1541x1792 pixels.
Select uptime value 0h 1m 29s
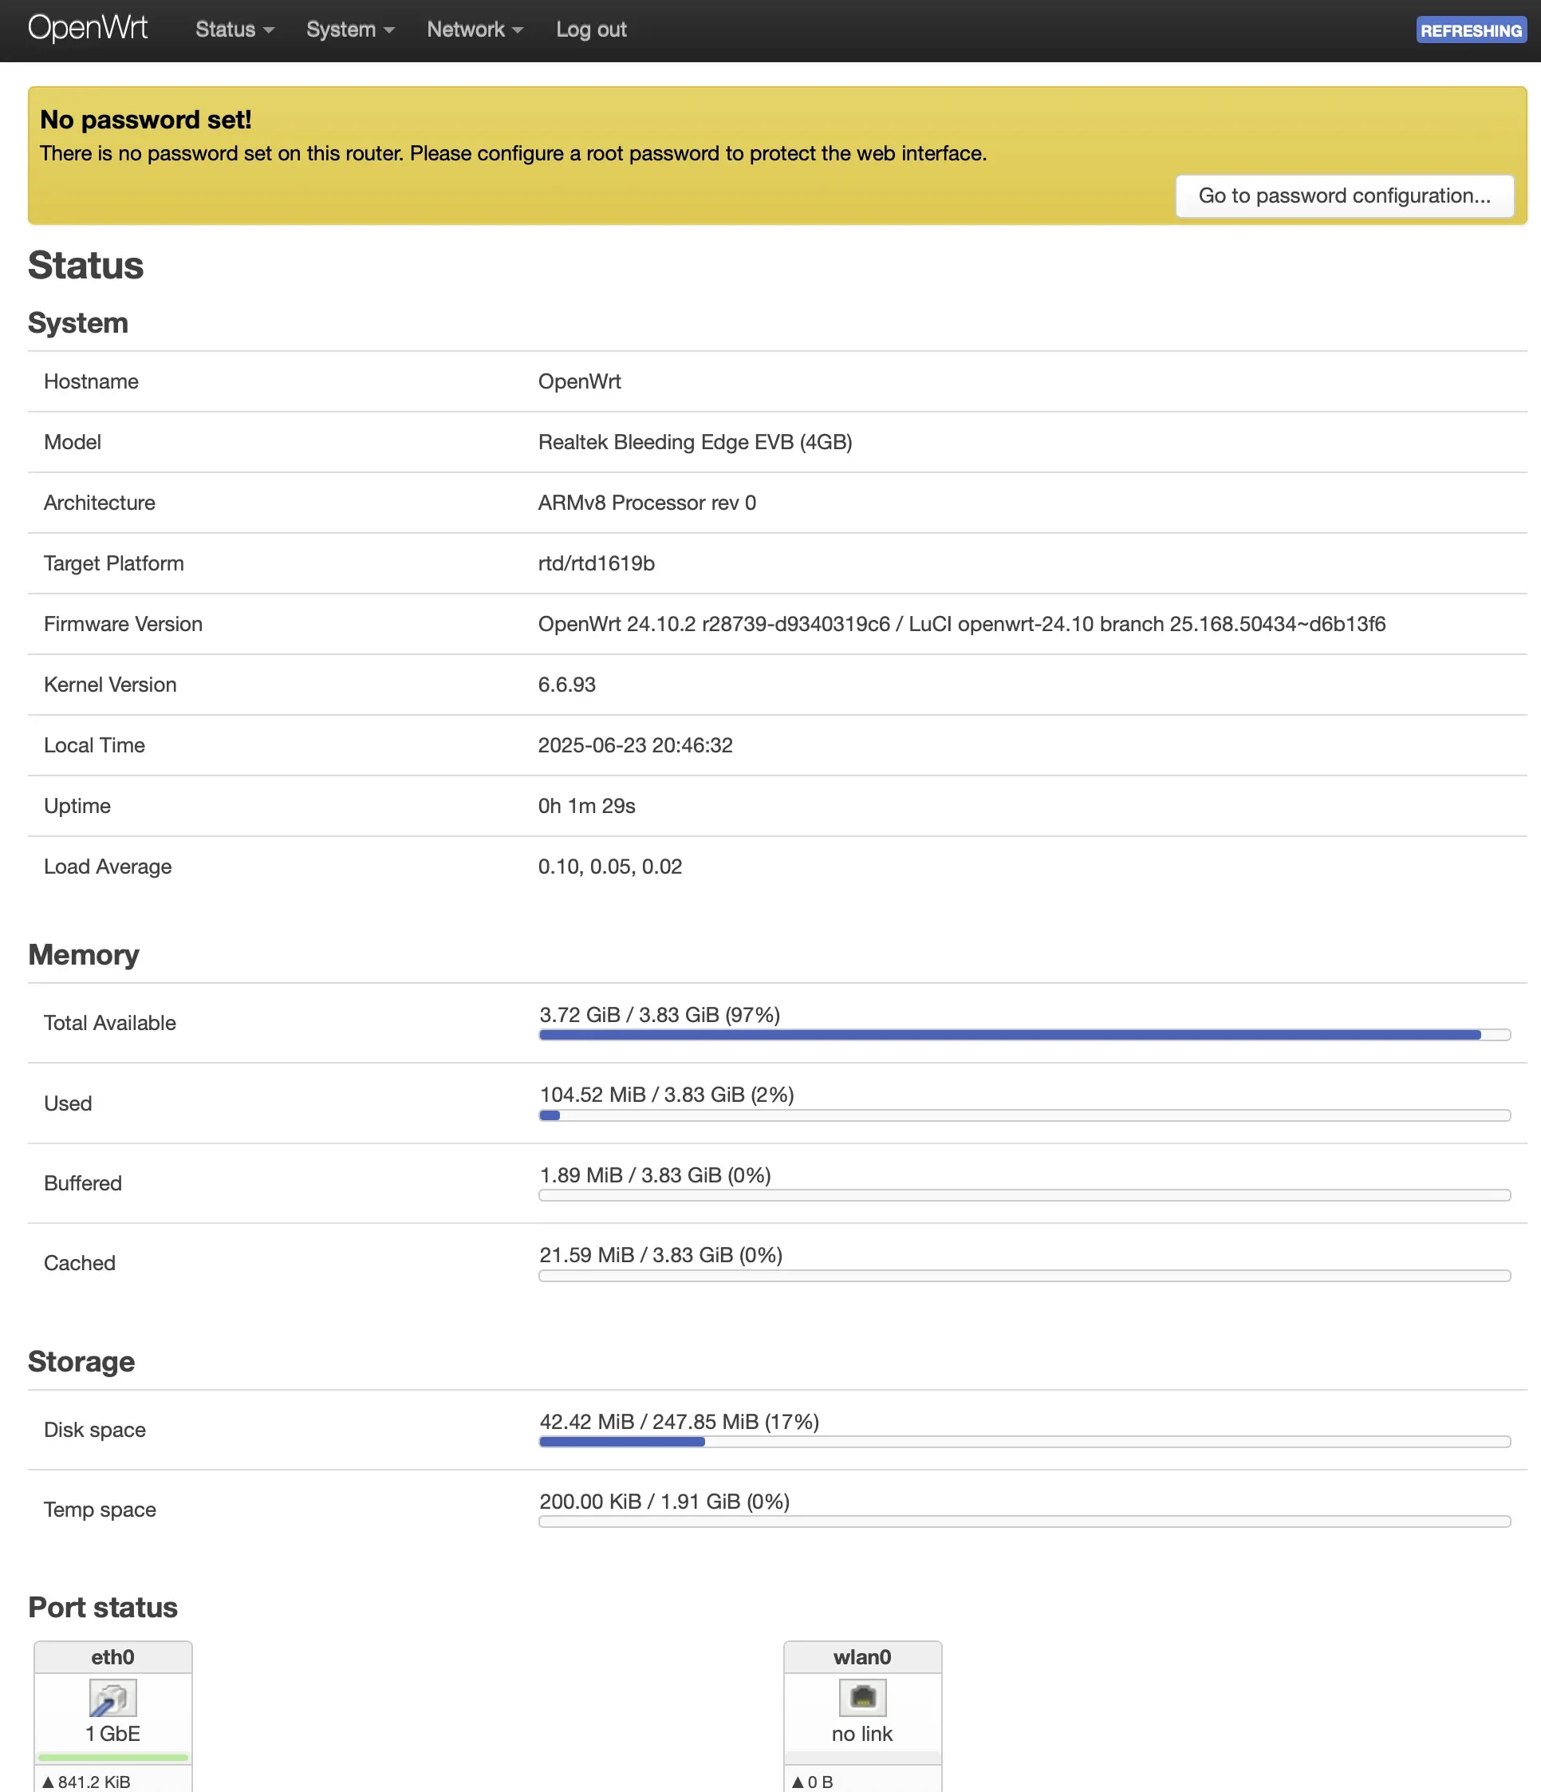point(586,805)
